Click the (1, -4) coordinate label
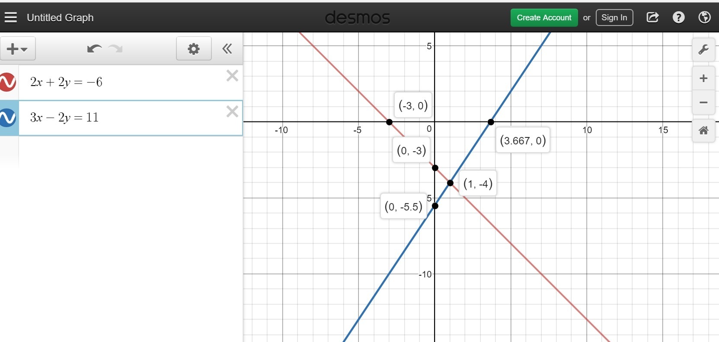 478,184
